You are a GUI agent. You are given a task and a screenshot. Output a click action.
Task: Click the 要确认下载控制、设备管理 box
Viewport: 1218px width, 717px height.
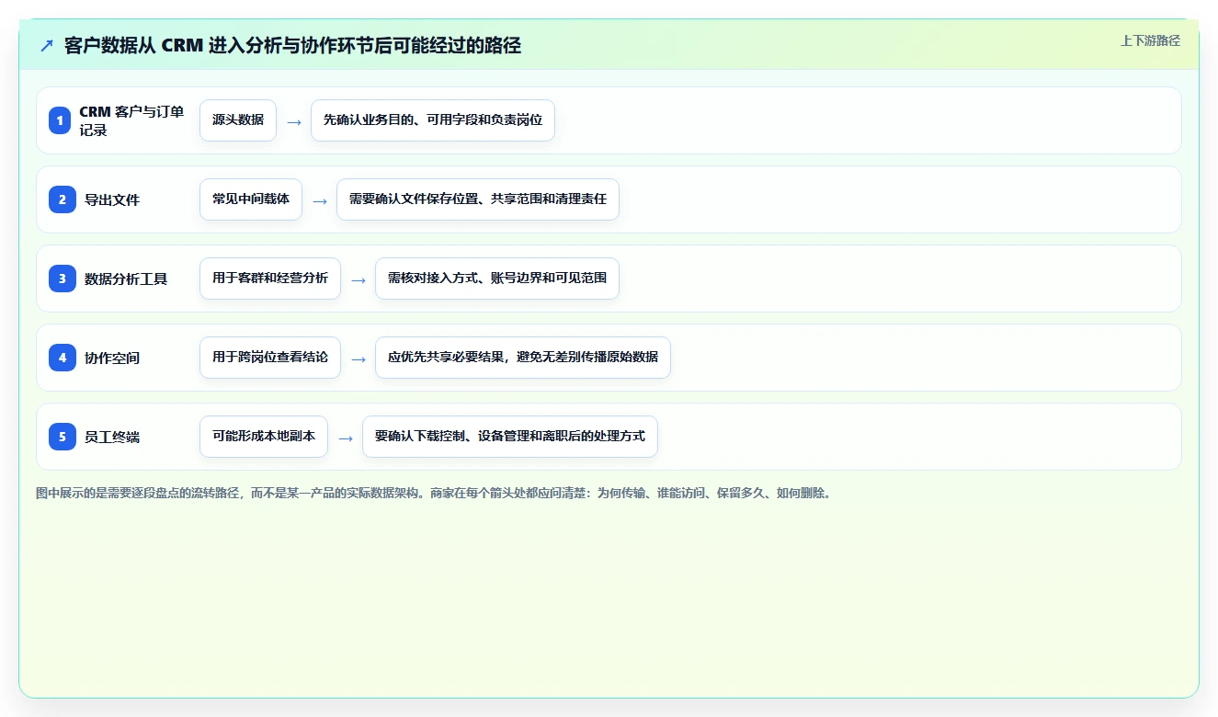[510, 437]
